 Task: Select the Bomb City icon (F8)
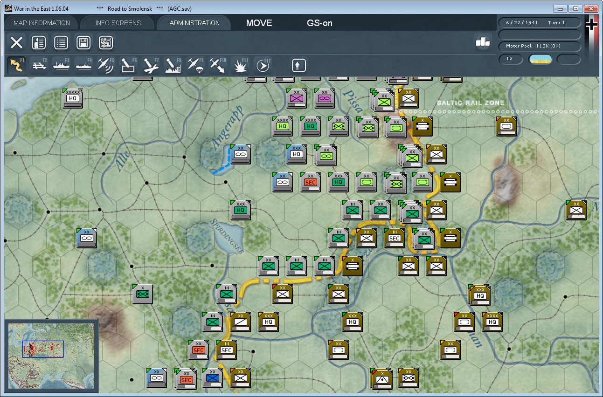click(x=173, y=65)
